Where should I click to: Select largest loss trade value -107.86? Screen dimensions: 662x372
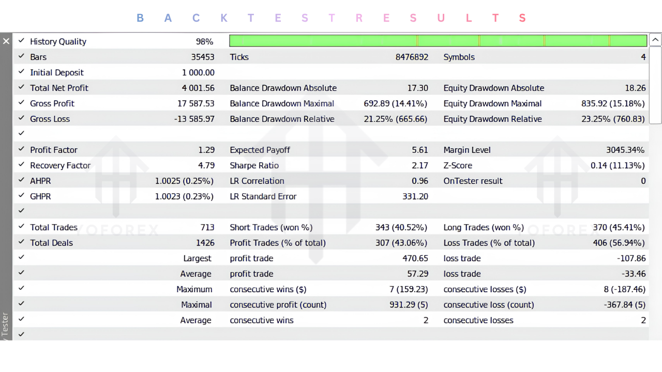point(631,258)
